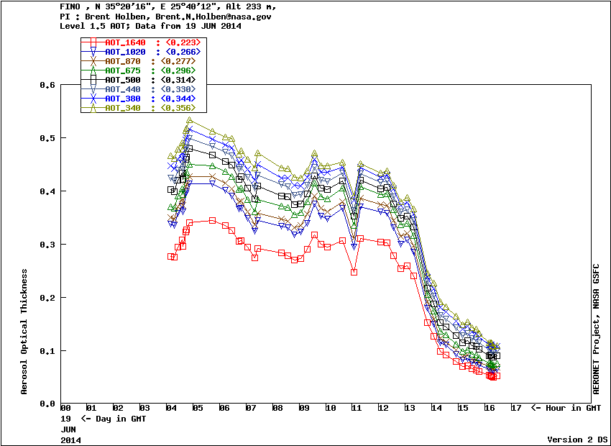Click hour 10 on the x-axis
Viewport: 611px width, 446px height.
(x=331, y=409)
